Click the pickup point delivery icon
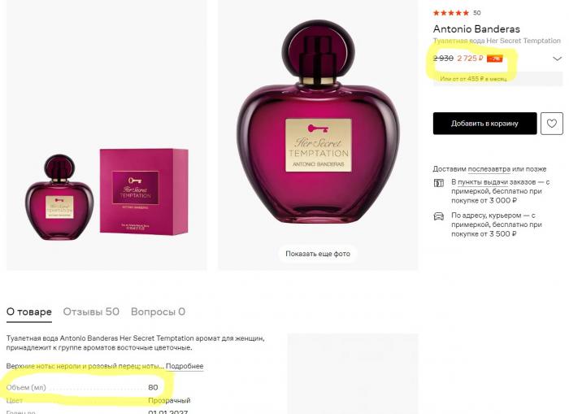569x414 pixels. (x=439, y=183)
